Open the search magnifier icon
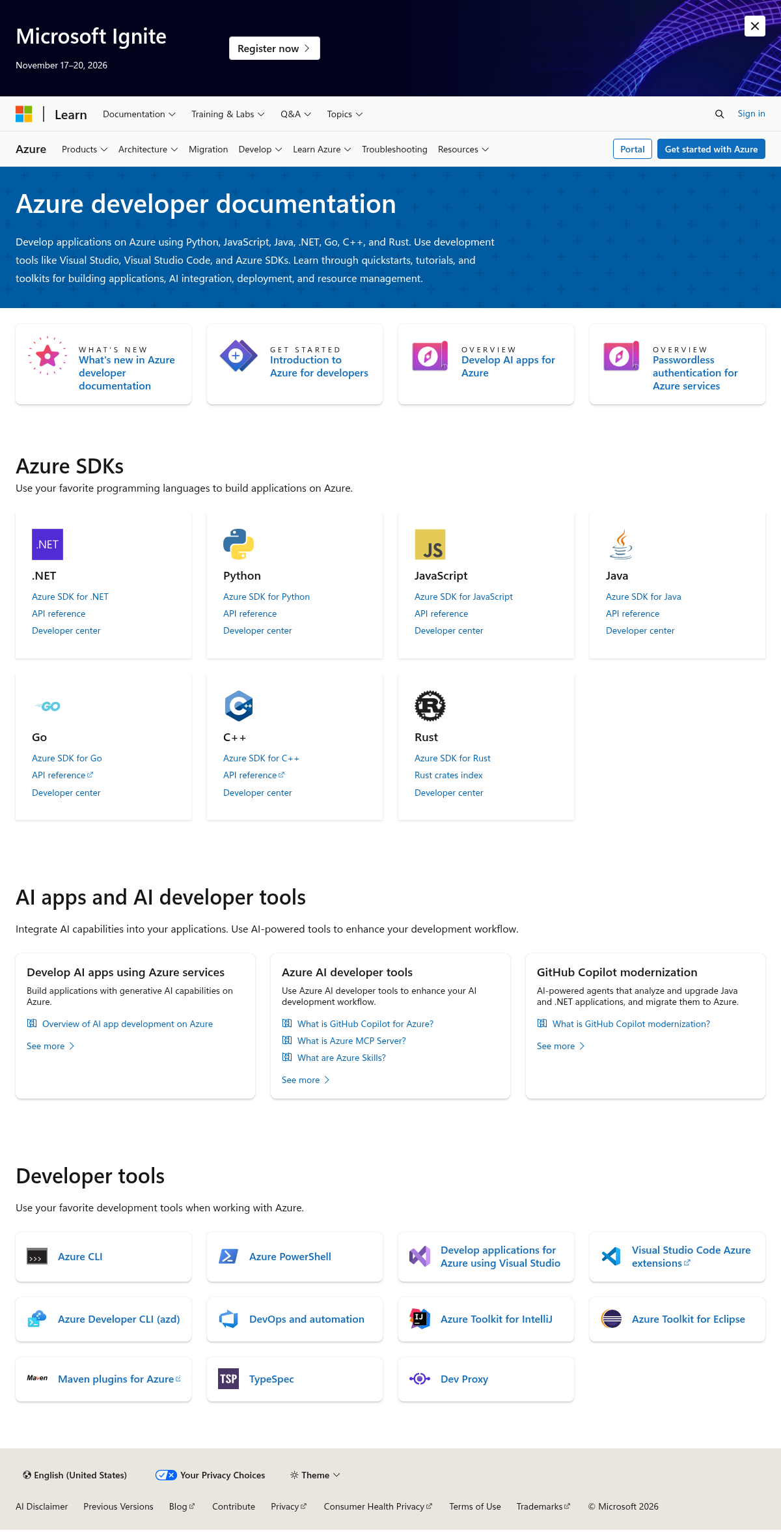 (x=719, y=114)
